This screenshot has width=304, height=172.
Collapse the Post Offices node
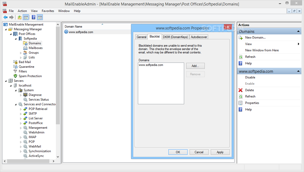click(11, 34)
